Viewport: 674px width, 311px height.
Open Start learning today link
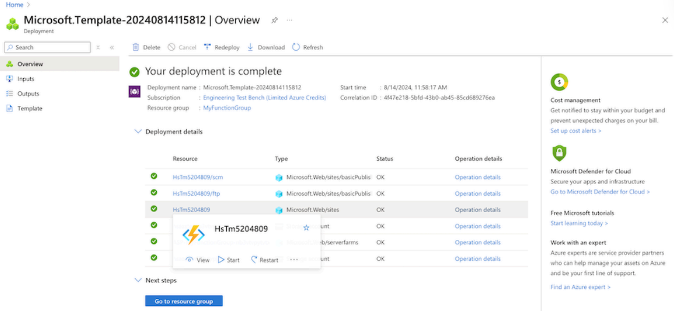tap(579, 223)
